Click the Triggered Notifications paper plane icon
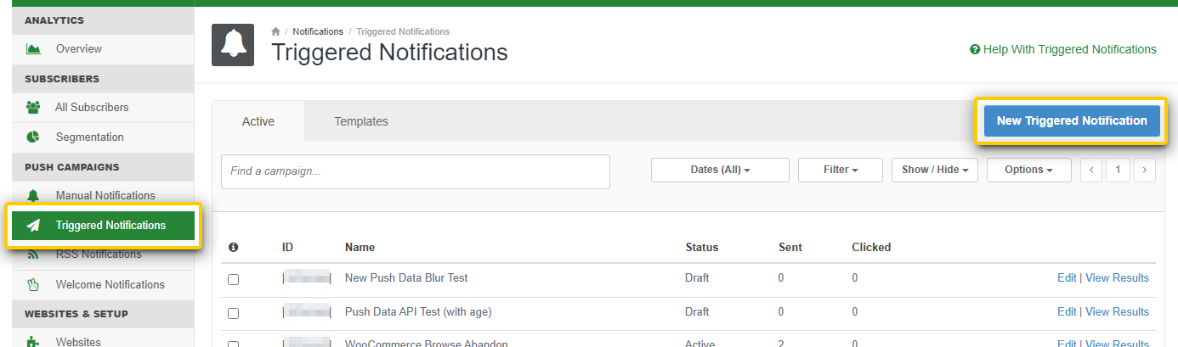The image size is (1178, 347). (34, 226)
